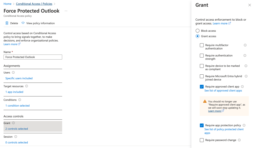Open the ellipsis menu beside policy title

pos(66,11)
